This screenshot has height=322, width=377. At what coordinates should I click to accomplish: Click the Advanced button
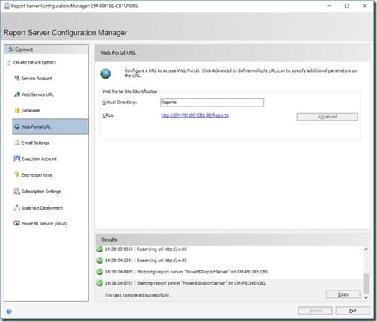click(x=327, y=117)
